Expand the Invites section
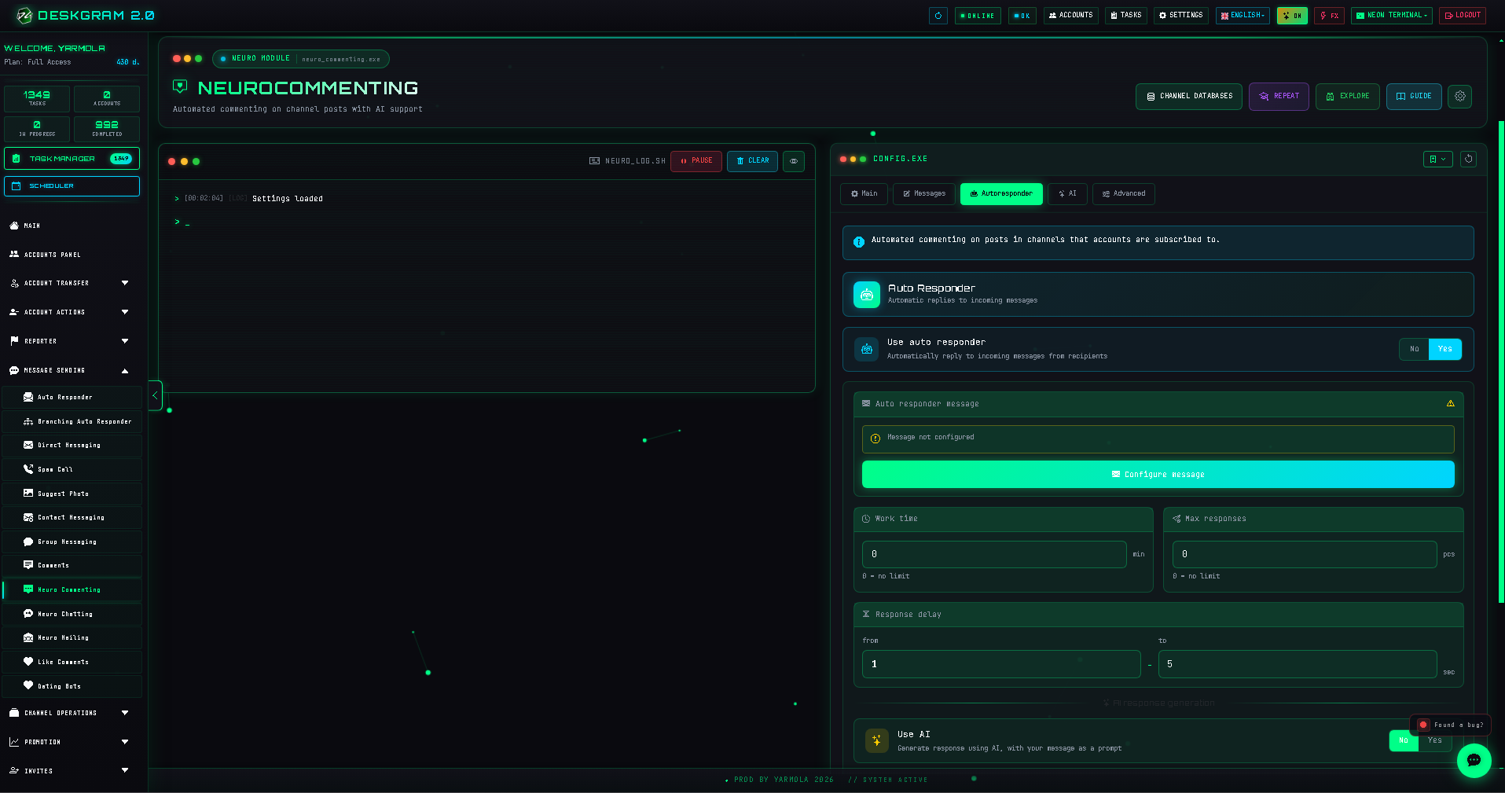Viewport: 1505px width, 793px height. [x=71, y=771]
